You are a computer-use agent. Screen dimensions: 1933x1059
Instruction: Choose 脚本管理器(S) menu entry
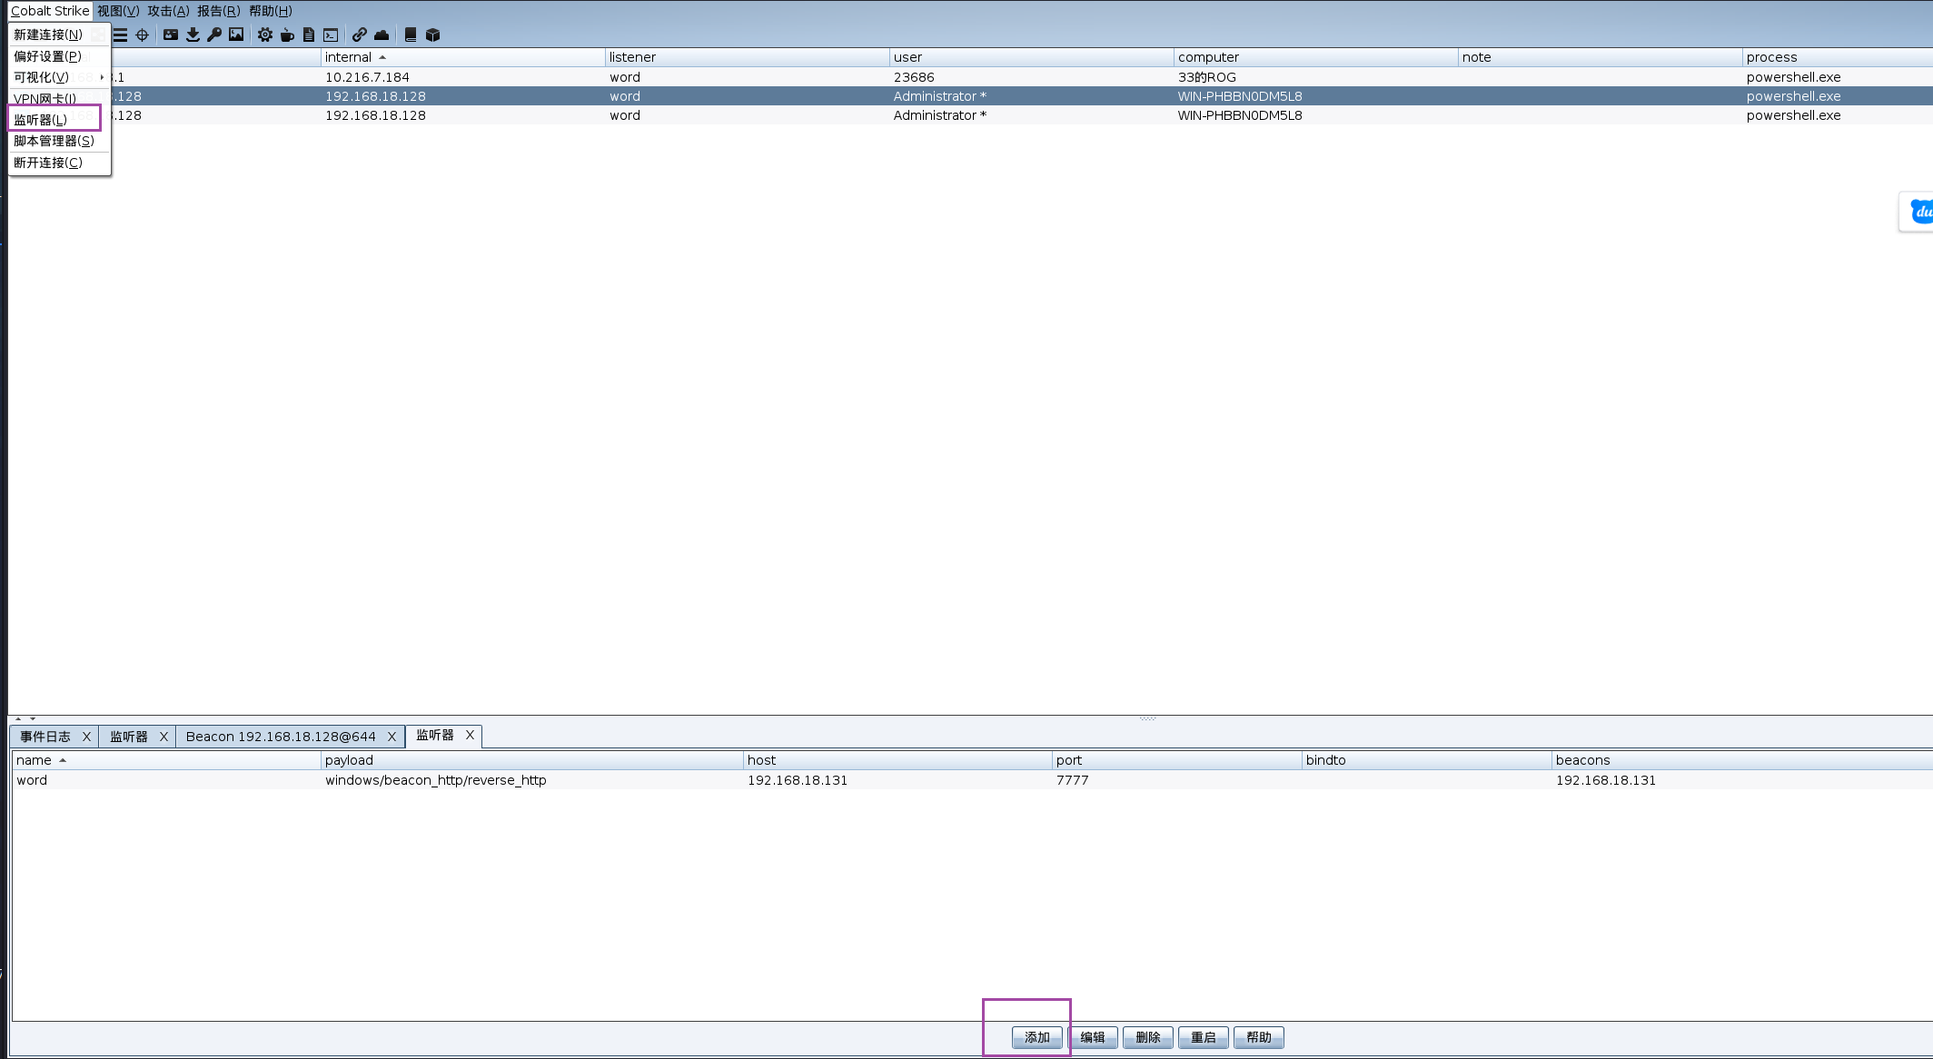coord(59,141)
